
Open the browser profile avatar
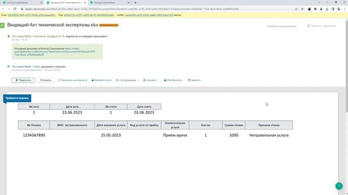[x=339, y=9]
